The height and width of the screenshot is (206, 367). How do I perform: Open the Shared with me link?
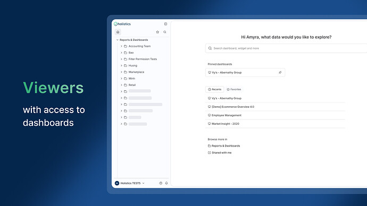220,153
